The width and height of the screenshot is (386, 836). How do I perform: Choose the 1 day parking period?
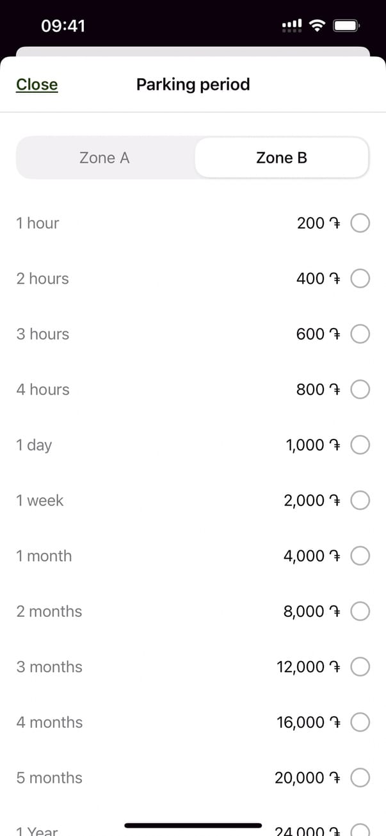click(360, 445)
